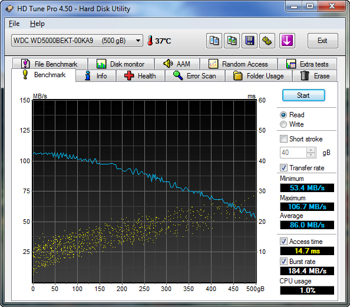Screen dimensions: 350x307
Task: Open the options gear icon
Action: point(267,41)
